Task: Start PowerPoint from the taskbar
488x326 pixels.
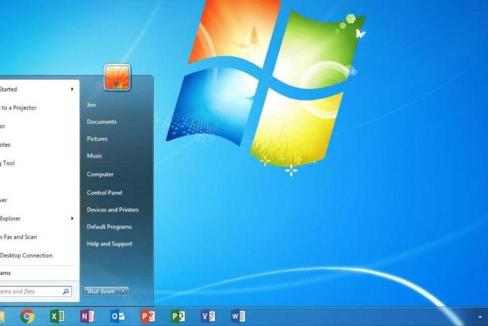Action: [x=148, y=317]
